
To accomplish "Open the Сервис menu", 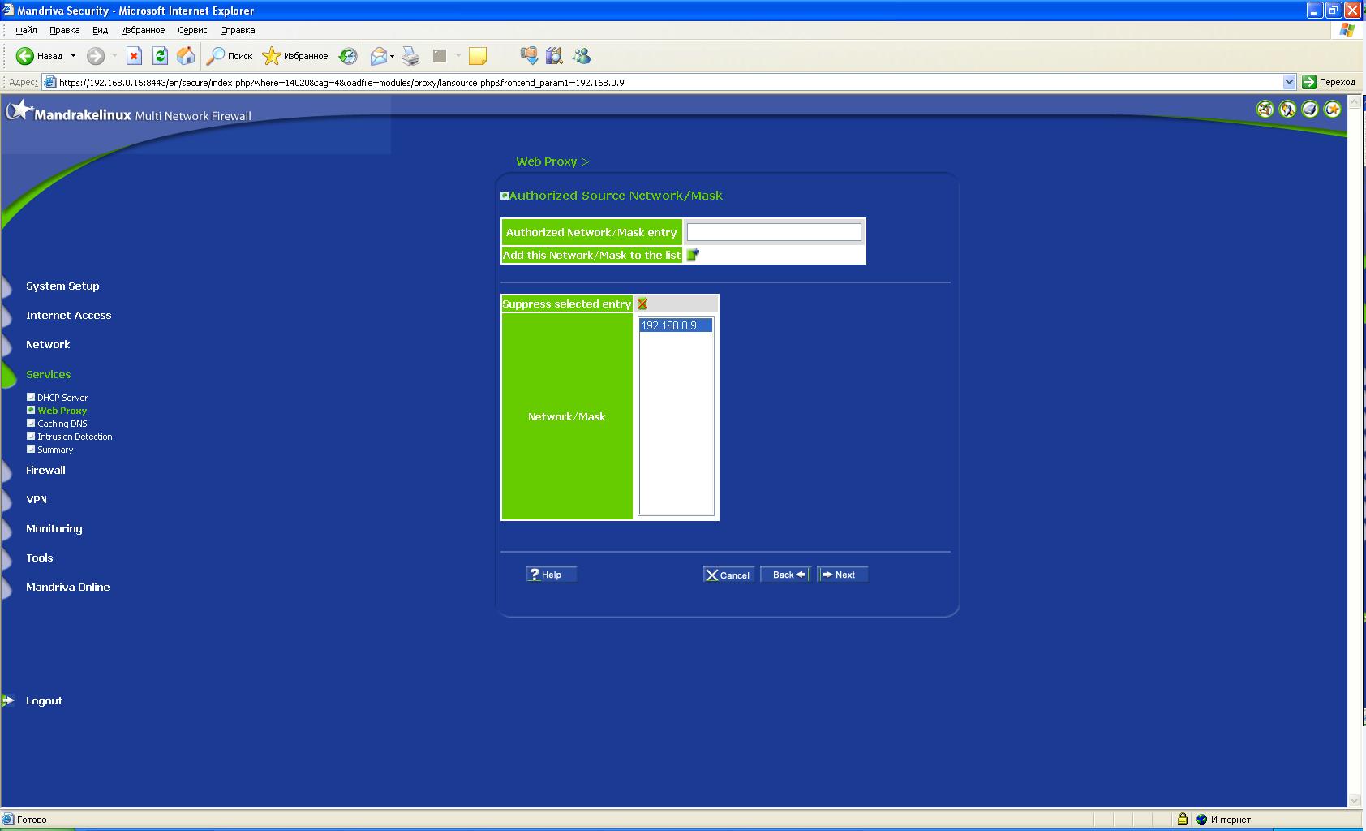I will coord(192,30).
